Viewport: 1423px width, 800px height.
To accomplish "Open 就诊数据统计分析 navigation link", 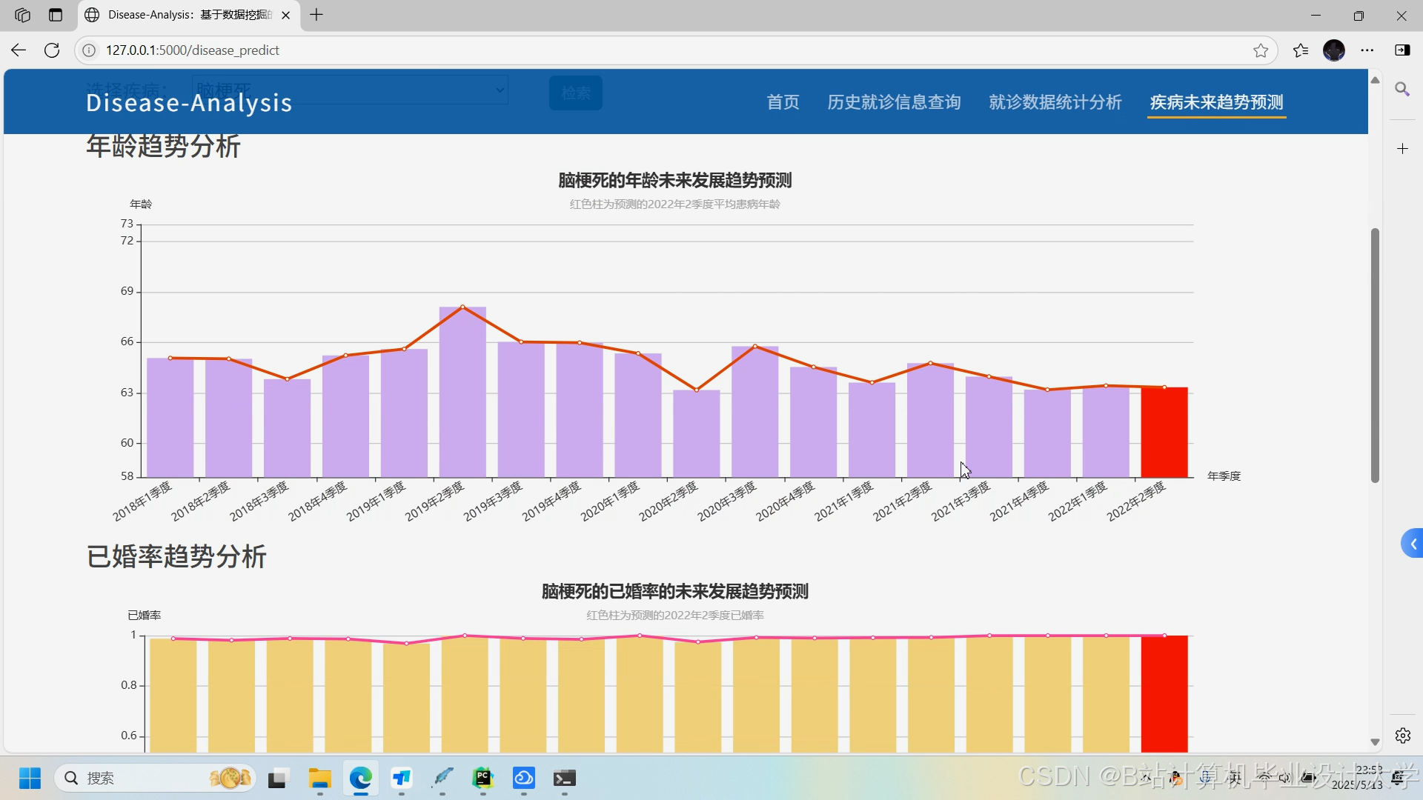I will [x=1055, y=102].
